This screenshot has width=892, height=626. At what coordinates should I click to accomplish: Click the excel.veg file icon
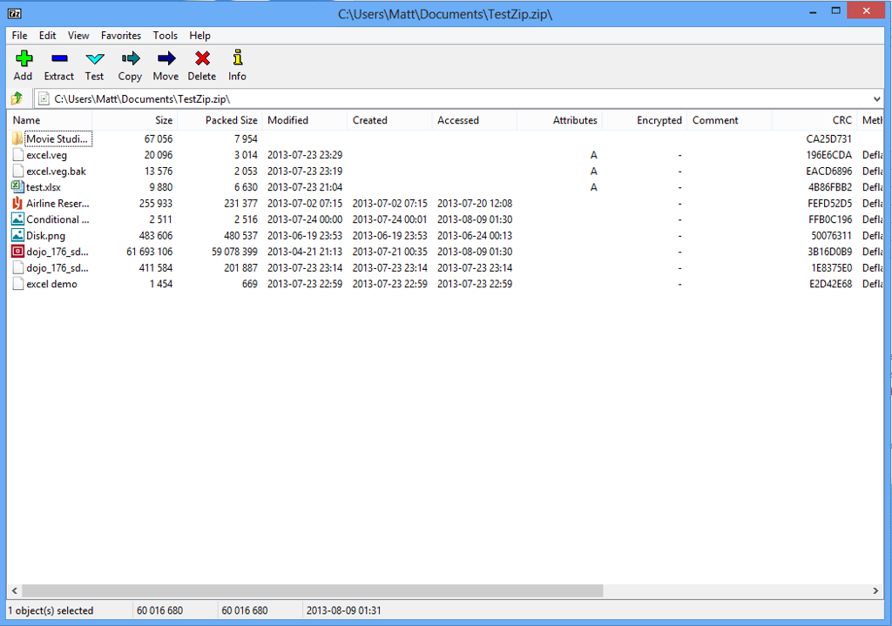point(17,155)
